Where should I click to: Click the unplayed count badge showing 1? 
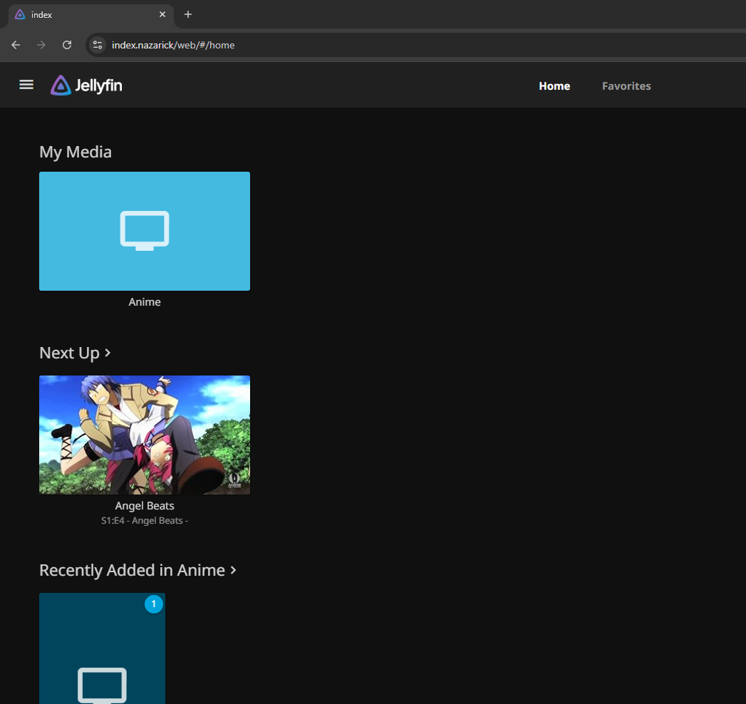(x=154, y=604)
